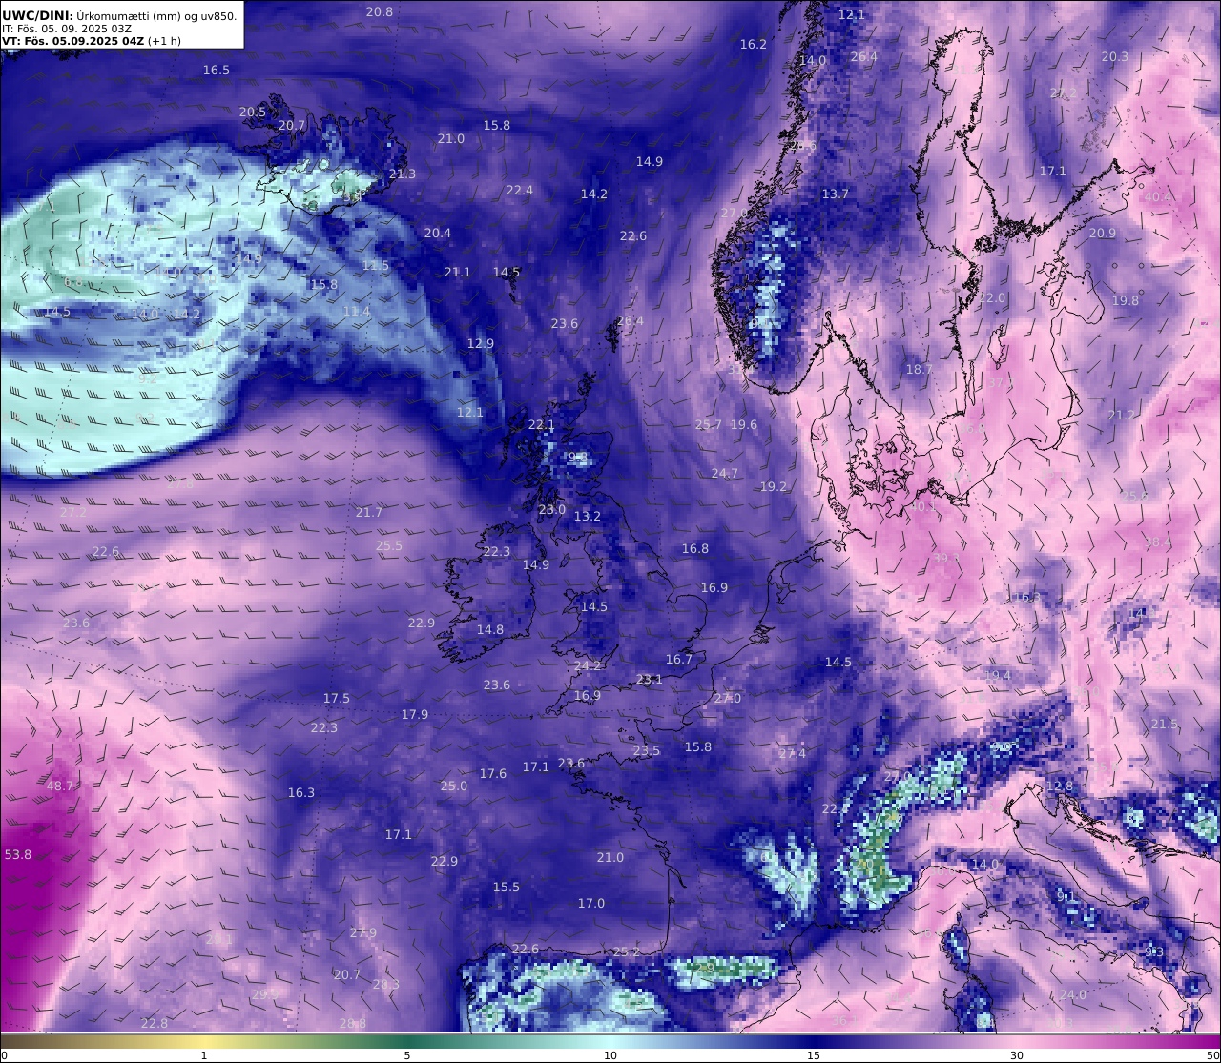Click the map value '48.7'
The width and height of the screenshot is (1221, 1063).
(59, 787)
